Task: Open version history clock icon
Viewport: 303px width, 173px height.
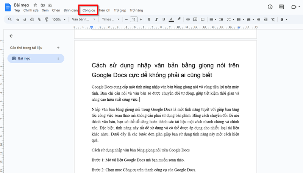Action: click(x=270, y=7)
